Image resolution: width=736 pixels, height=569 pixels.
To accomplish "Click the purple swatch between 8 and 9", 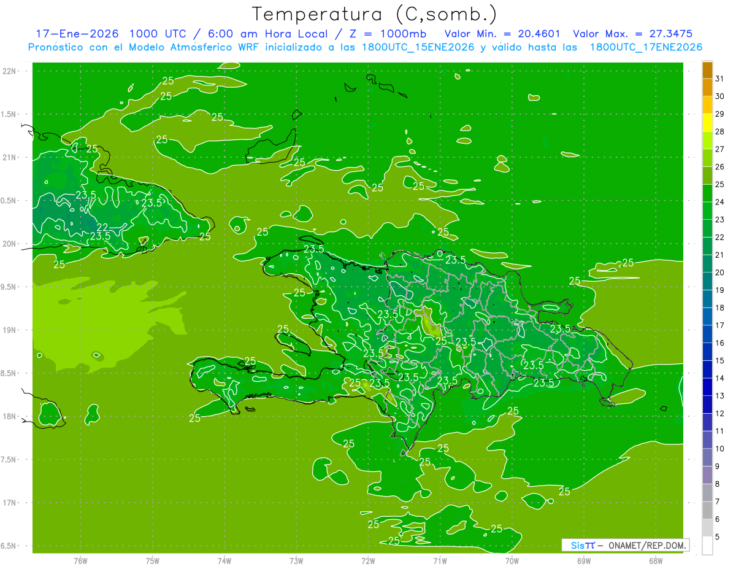I will coord(707,475).
